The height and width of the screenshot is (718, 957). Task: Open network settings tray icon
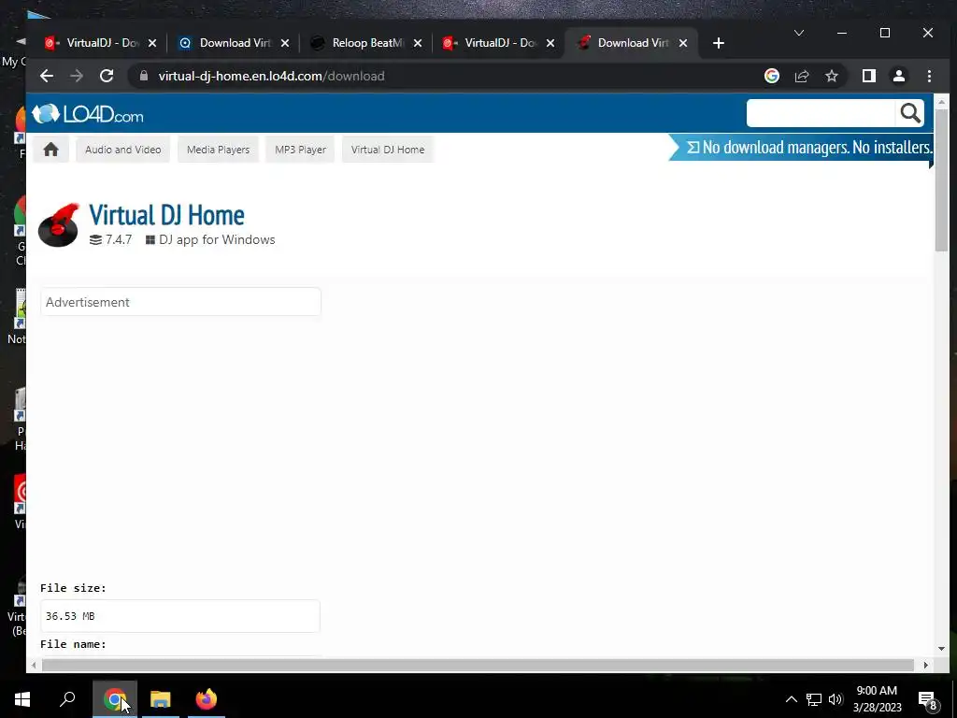814,699
